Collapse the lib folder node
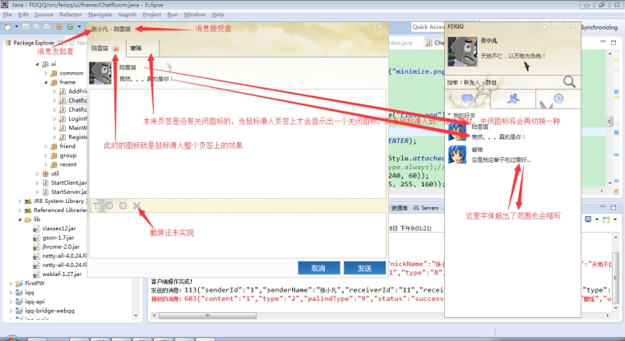The width and height of the screenshot is (625, 341). coord(20,219)
